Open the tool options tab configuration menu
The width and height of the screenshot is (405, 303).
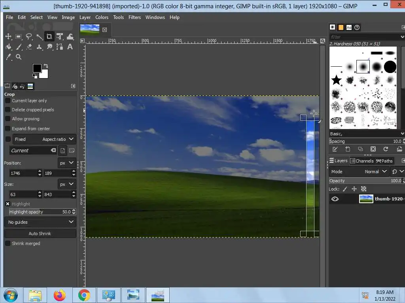pyautogui.click(x=73, y=86)
